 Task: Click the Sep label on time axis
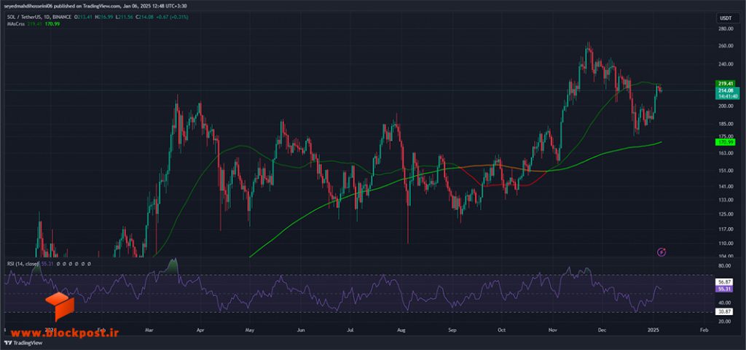click(x=452, y=330)
